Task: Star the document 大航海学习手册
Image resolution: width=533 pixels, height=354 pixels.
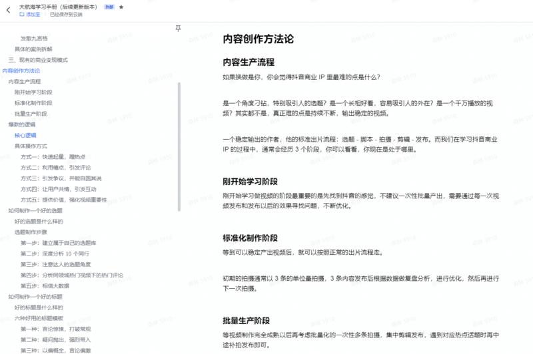Action: (121, 7)
